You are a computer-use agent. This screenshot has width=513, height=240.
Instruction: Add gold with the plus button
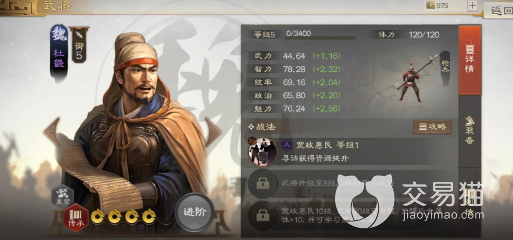(x=473, y=5)
